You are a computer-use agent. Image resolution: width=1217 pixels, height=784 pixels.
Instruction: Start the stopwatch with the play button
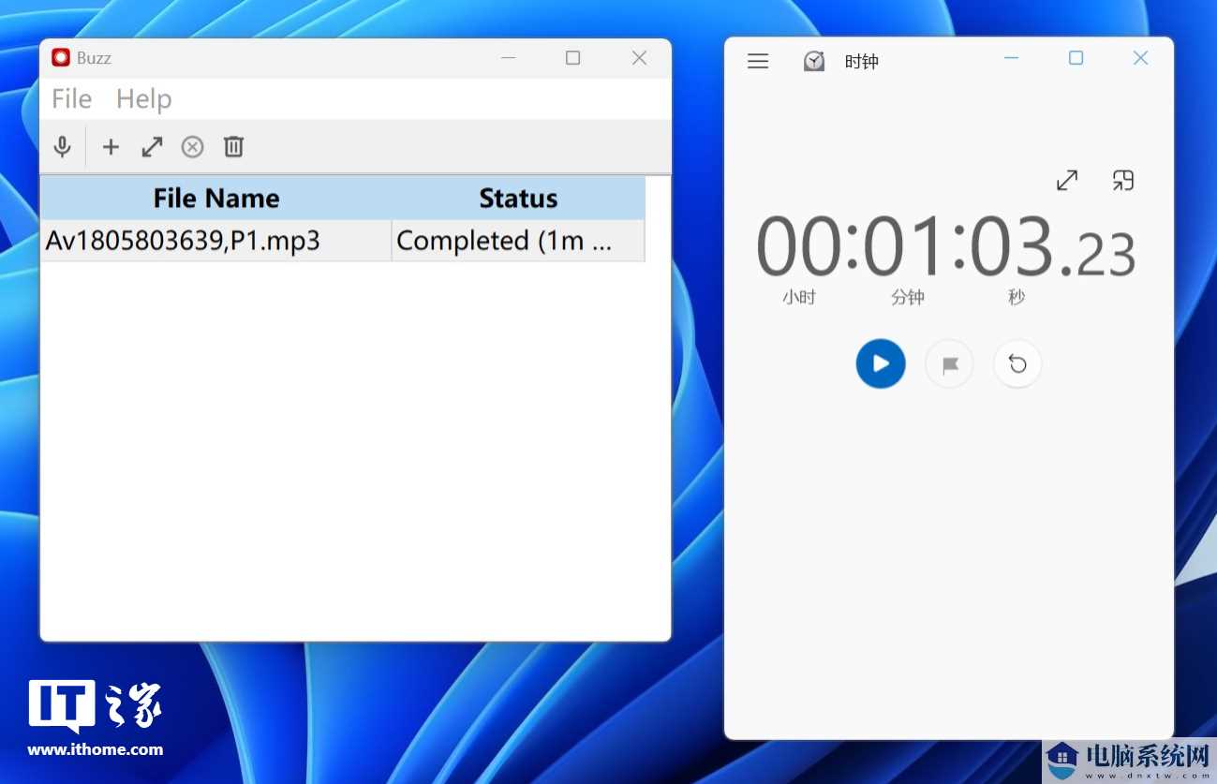pos(881,363)
